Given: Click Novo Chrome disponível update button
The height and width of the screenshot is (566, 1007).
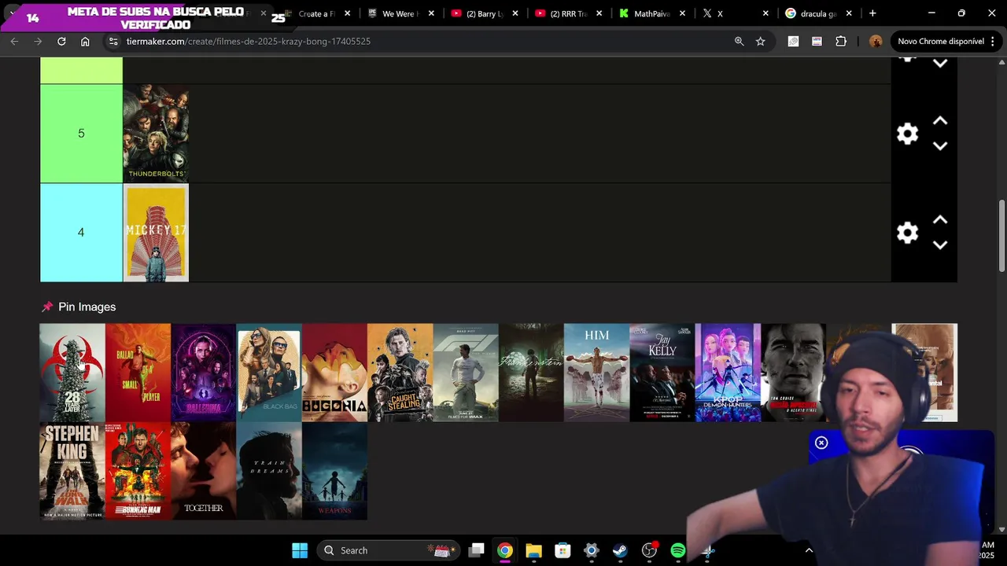Looking at the screenshot, I should pyautogui.click(x=947, y=41).
